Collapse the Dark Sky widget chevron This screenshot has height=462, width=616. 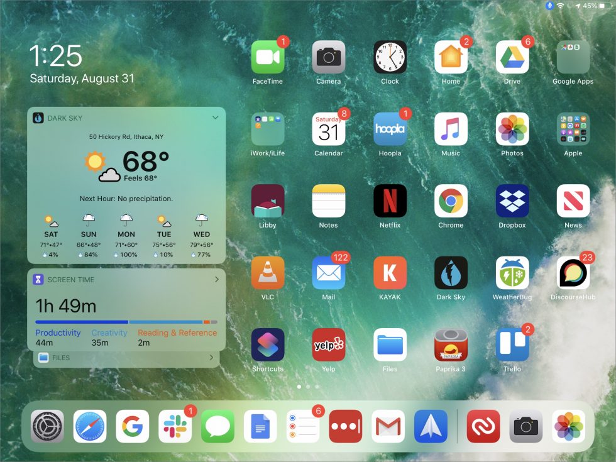pos(215,118)
